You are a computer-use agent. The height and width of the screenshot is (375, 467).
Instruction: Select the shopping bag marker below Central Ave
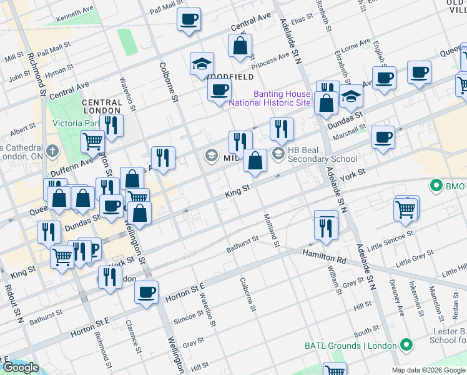(240, 47)
